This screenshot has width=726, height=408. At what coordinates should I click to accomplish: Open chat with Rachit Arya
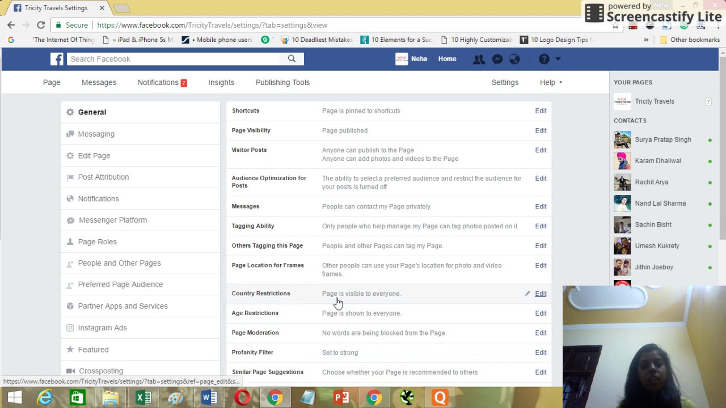662,182
